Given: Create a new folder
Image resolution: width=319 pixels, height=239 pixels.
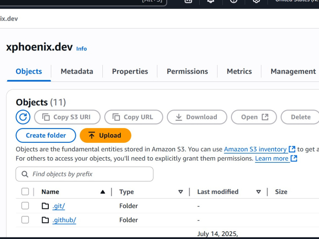Looking at the screenshot, I should pyautogui.click(x=46, y=135).
